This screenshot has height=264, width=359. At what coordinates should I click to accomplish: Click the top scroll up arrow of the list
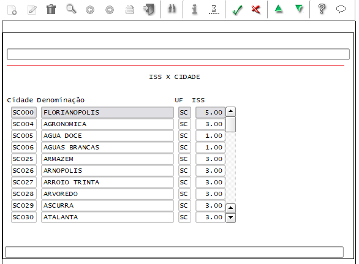pos(230,111)
